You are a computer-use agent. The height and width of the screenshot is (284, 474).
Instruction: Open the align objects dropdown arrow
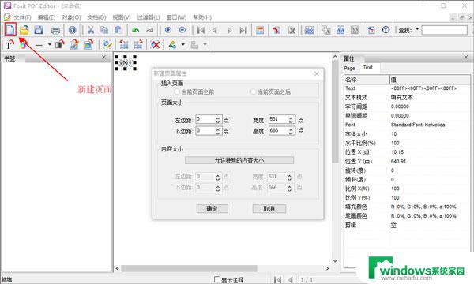pos(205,45)
